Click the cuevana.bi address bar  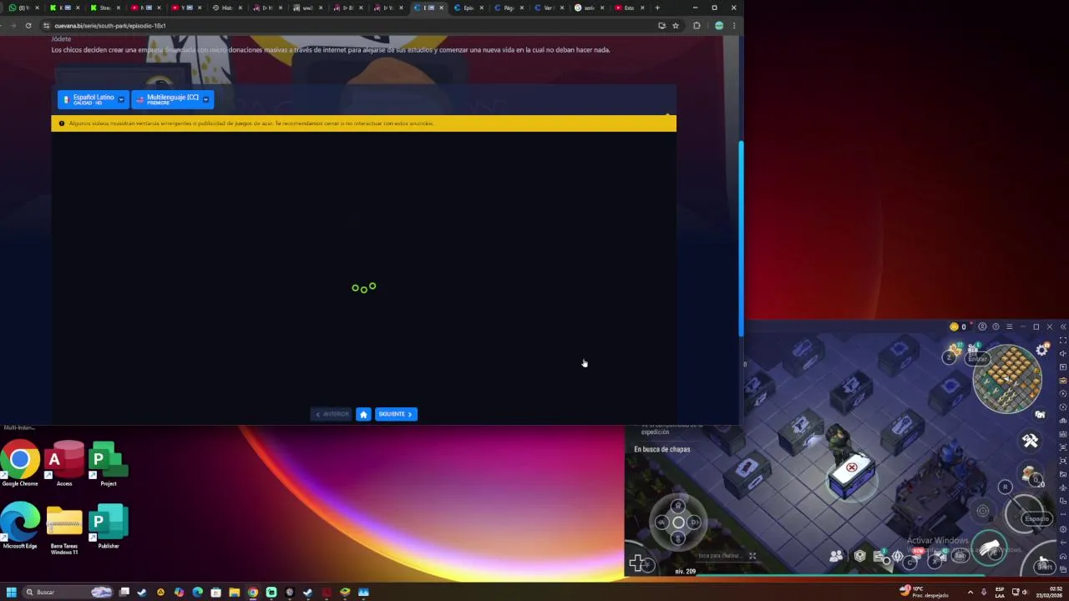(x=351, y=26)
